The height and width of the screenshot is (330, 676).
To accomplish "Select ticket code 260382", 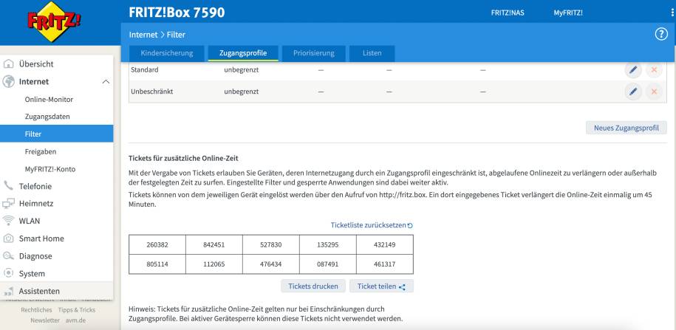I will tap(157, 244).
